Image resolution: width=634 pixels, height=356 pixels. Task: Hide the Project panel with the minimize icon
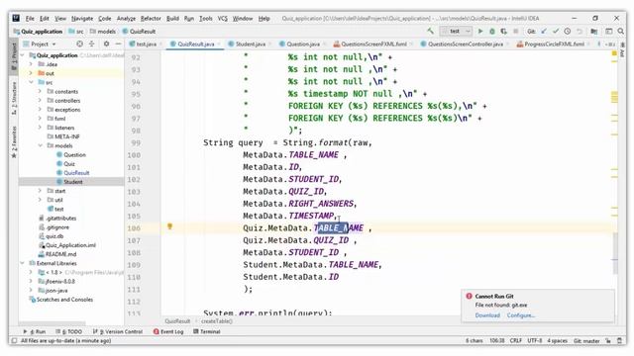click(x=118, y=44)
